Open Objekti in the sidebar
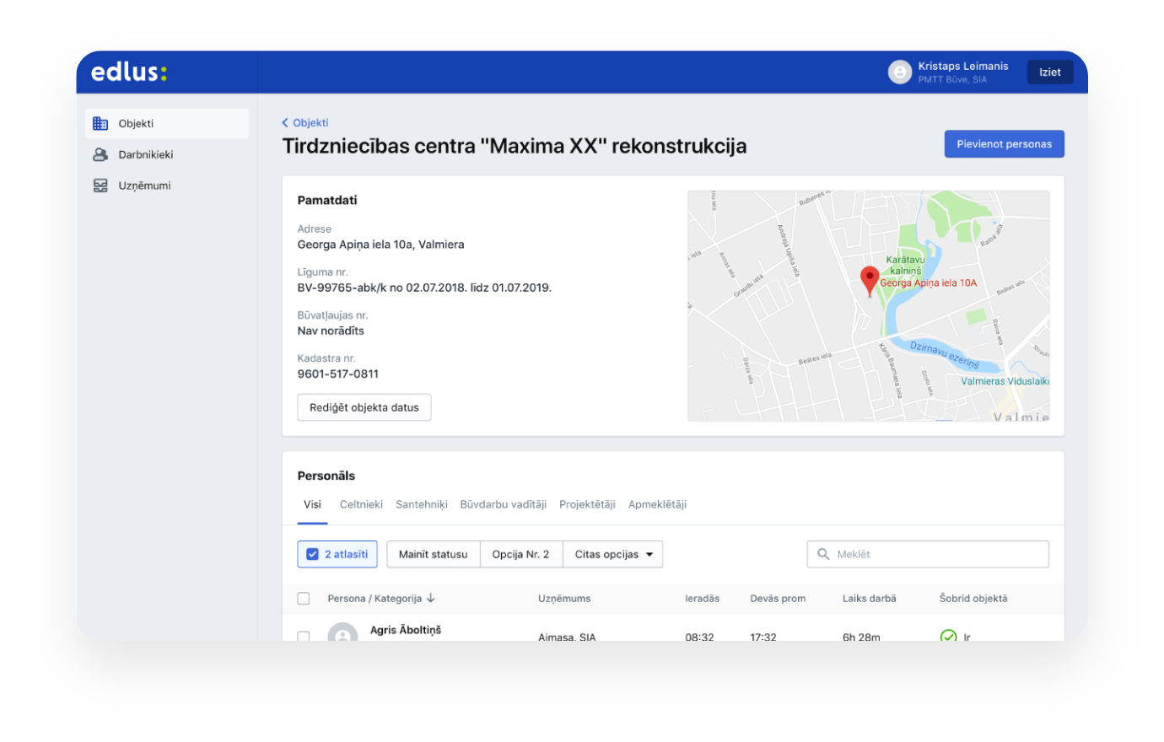This screenshot has height=742, width=1164. [167, 123]
